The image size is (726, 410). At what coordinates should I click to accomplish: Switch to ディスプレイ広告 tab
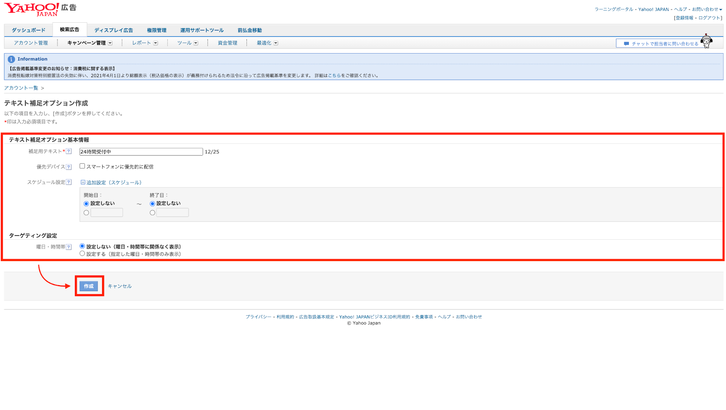coord(113,30)
